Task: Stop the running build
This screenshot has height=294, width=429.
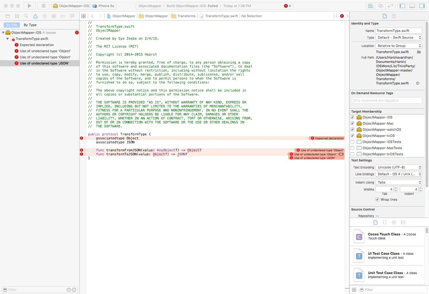Action: click(44, 6)
